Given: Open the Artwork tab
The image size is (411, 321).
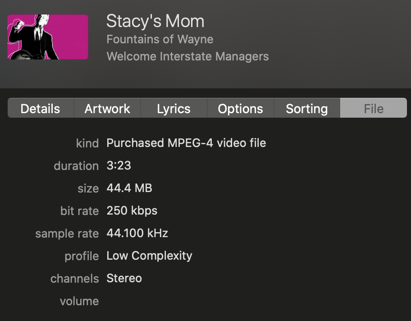Looking at the screenshot, I should 107,108.
